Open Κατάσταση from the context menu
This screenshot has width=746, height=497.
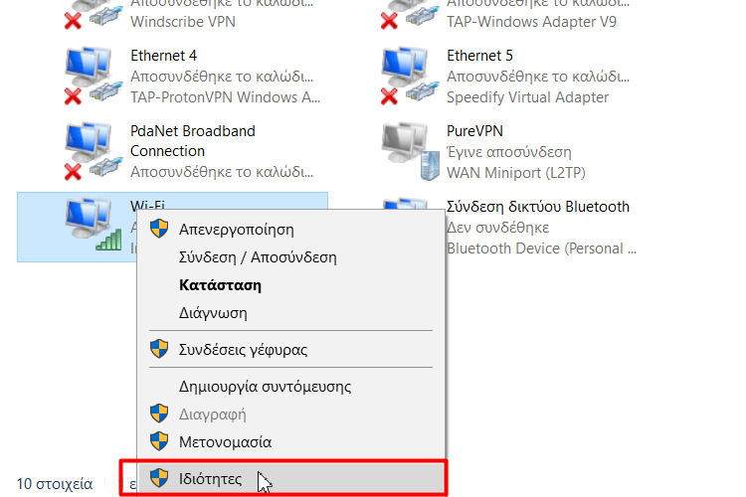pos(220,284)
